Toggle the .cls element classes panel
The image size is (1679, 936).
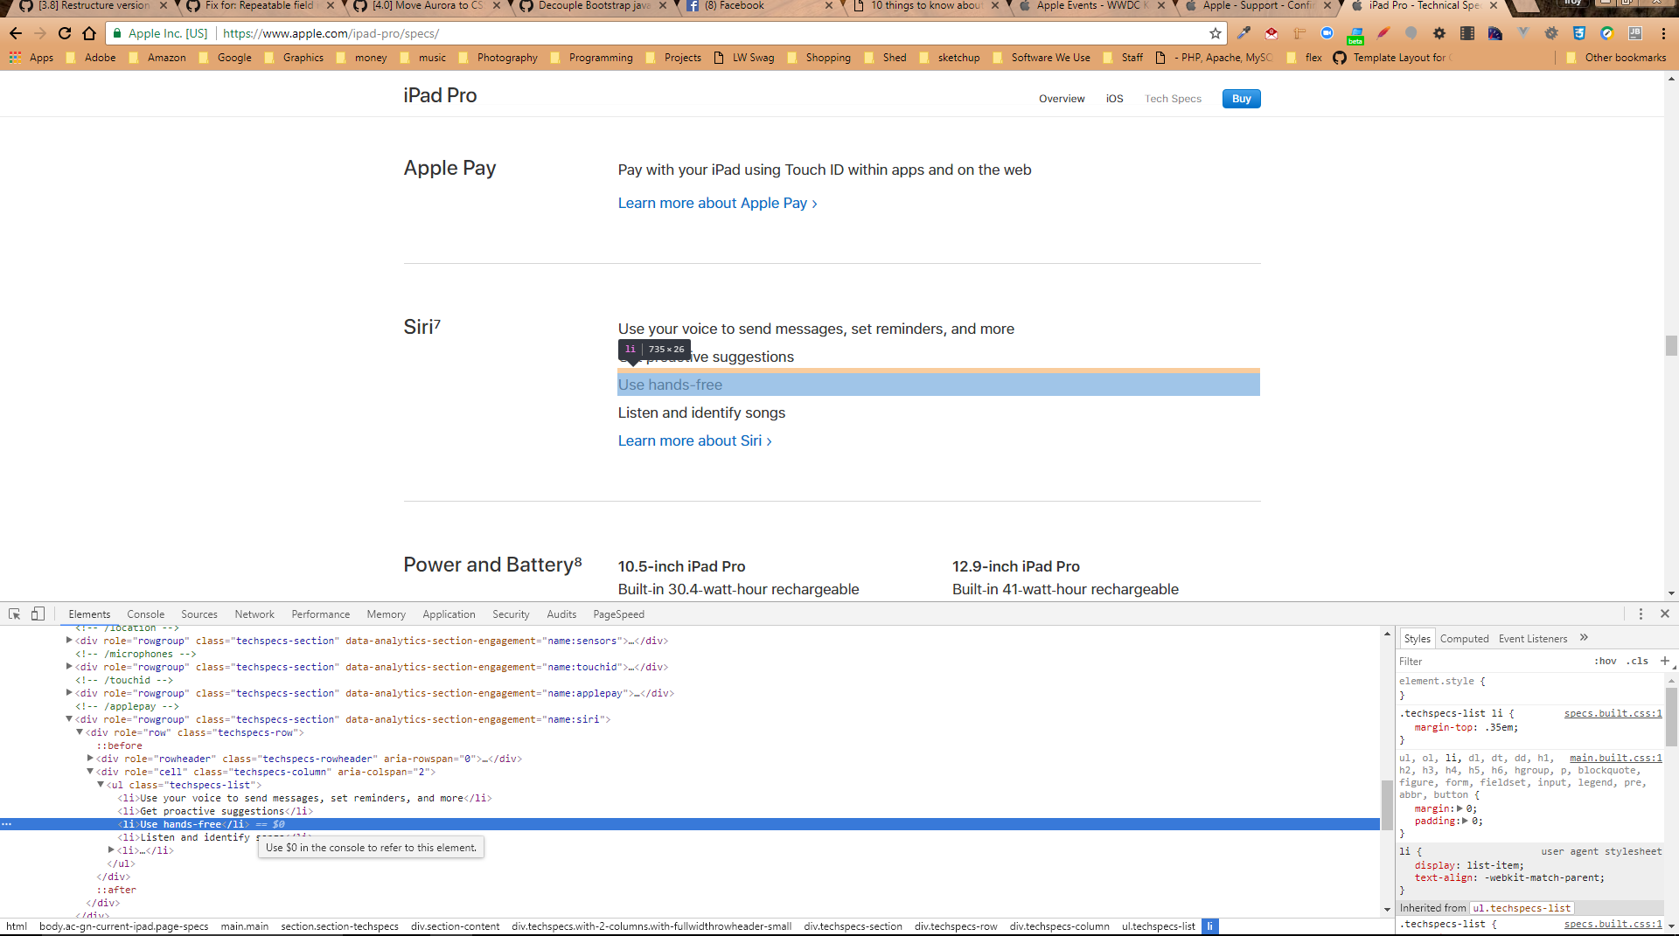[x=1637, y=662]
